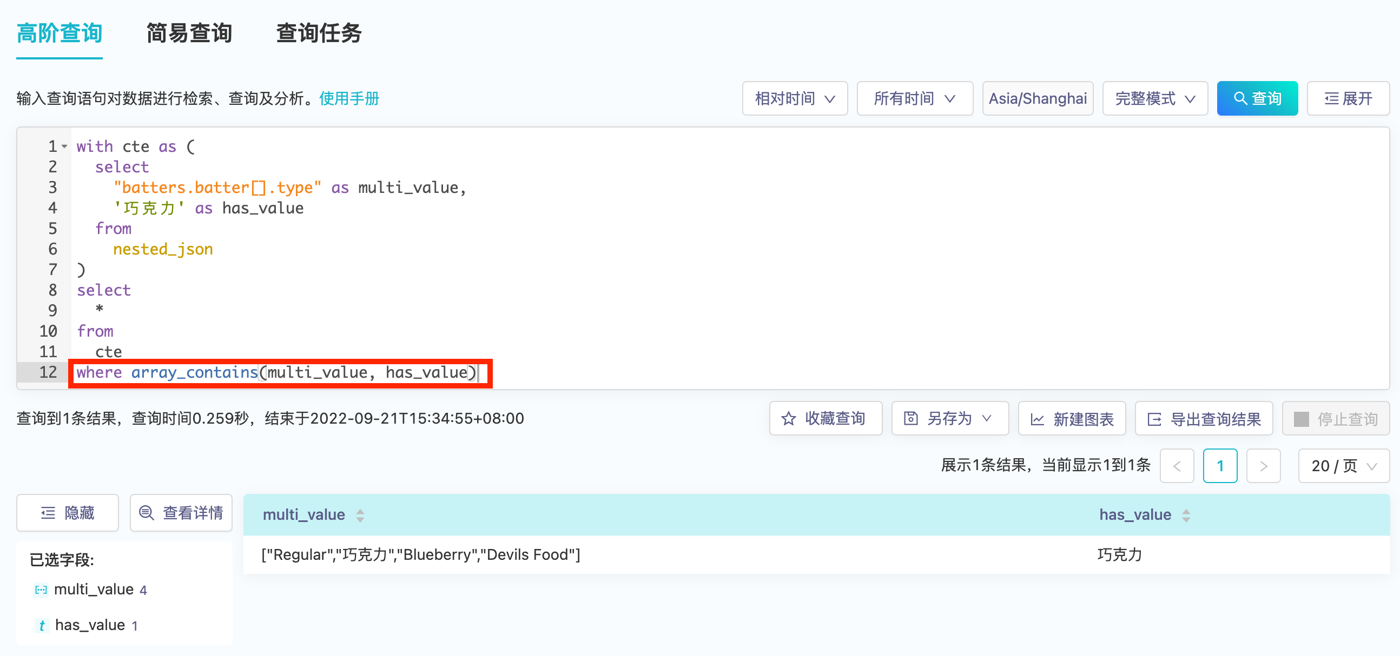Click the "batters.batter[].type" string in editor
Screen dimensions: 1400x656
coord(217,188)
